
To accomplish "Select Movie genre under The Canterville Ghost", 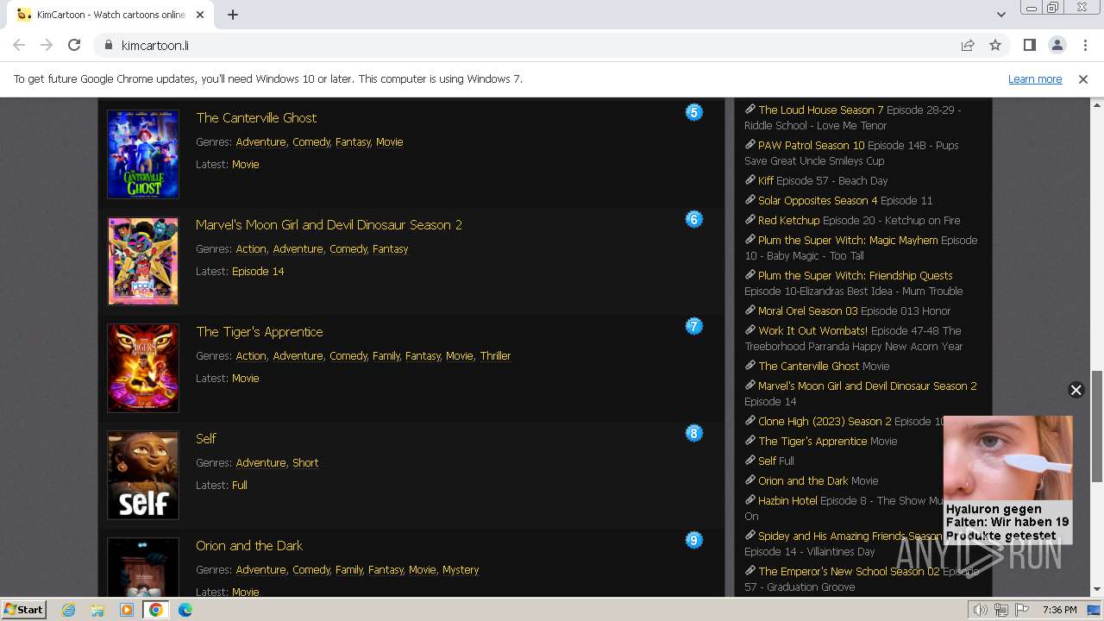I will (x=390, y=141).
